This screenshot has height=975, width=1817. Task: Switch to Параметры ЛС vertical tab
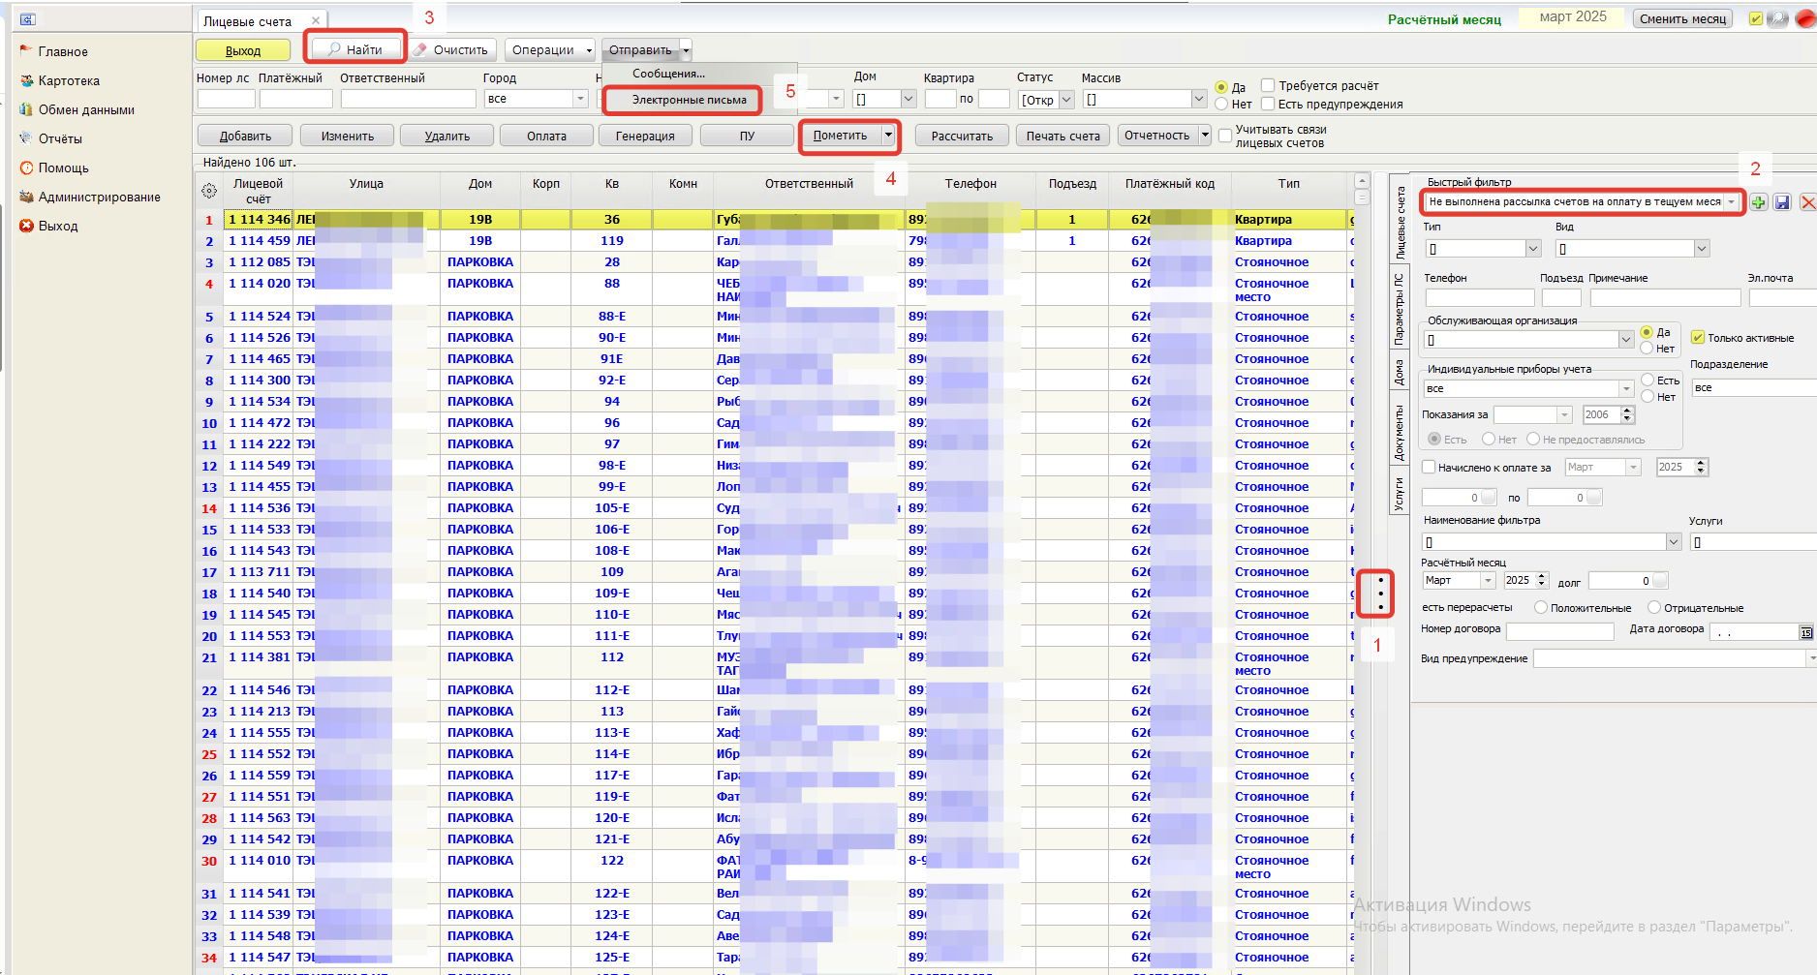tap(1399, 309)
